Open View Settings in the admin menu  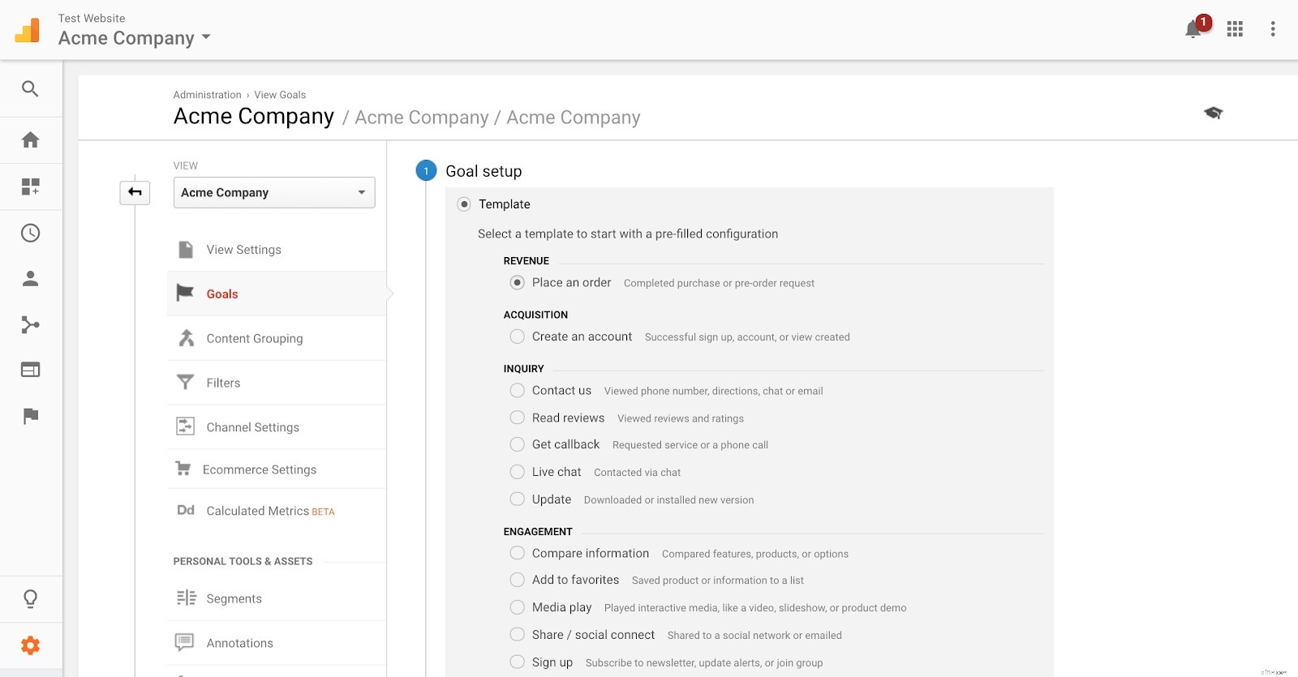pyautogui.click(x=243, y=250)
